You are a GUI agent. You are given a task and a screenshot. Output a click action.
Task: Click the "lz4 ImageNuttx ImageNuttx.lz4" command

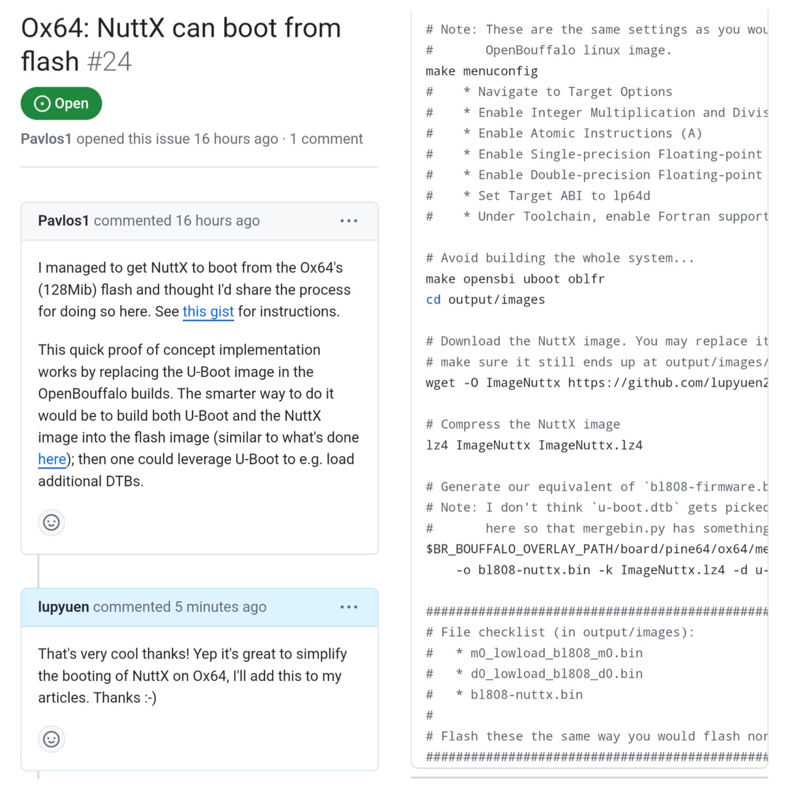pos(534,445)
